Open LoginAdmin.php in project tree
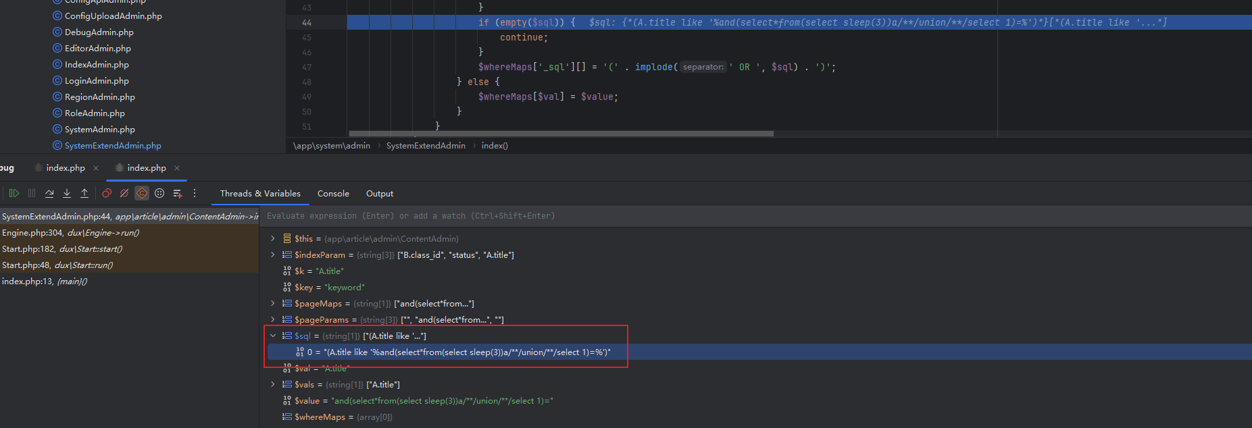The width and height of the screenshot is (1252, 428). point(97,80)
